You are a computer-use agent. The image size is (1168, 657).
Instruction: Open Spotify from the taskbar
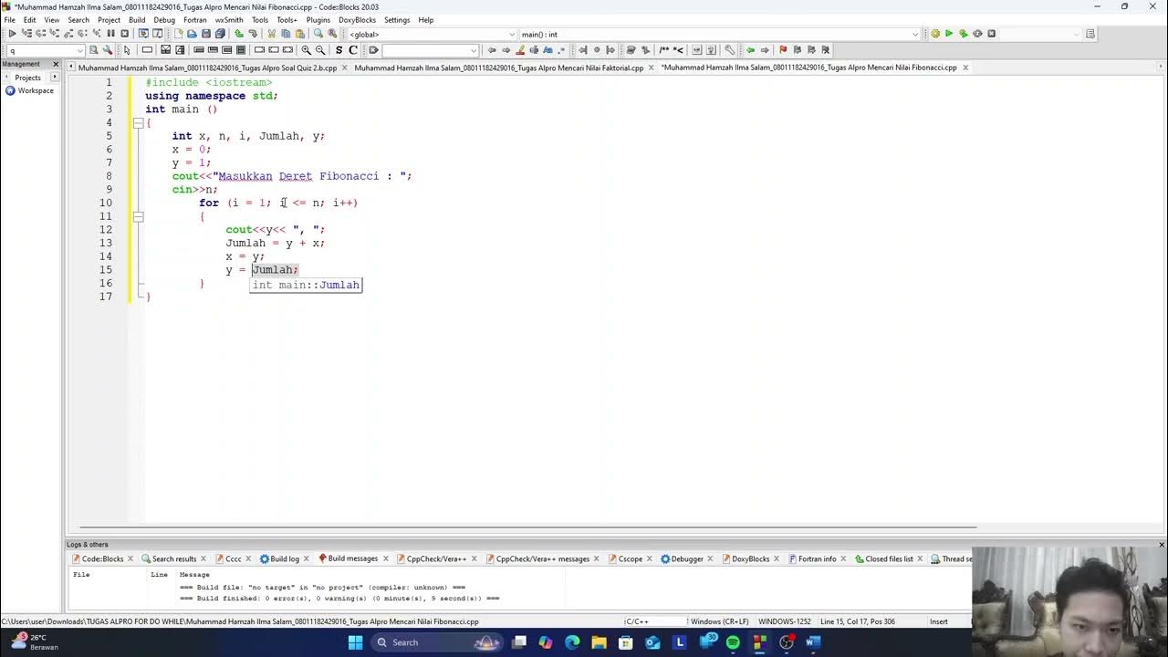733,642
